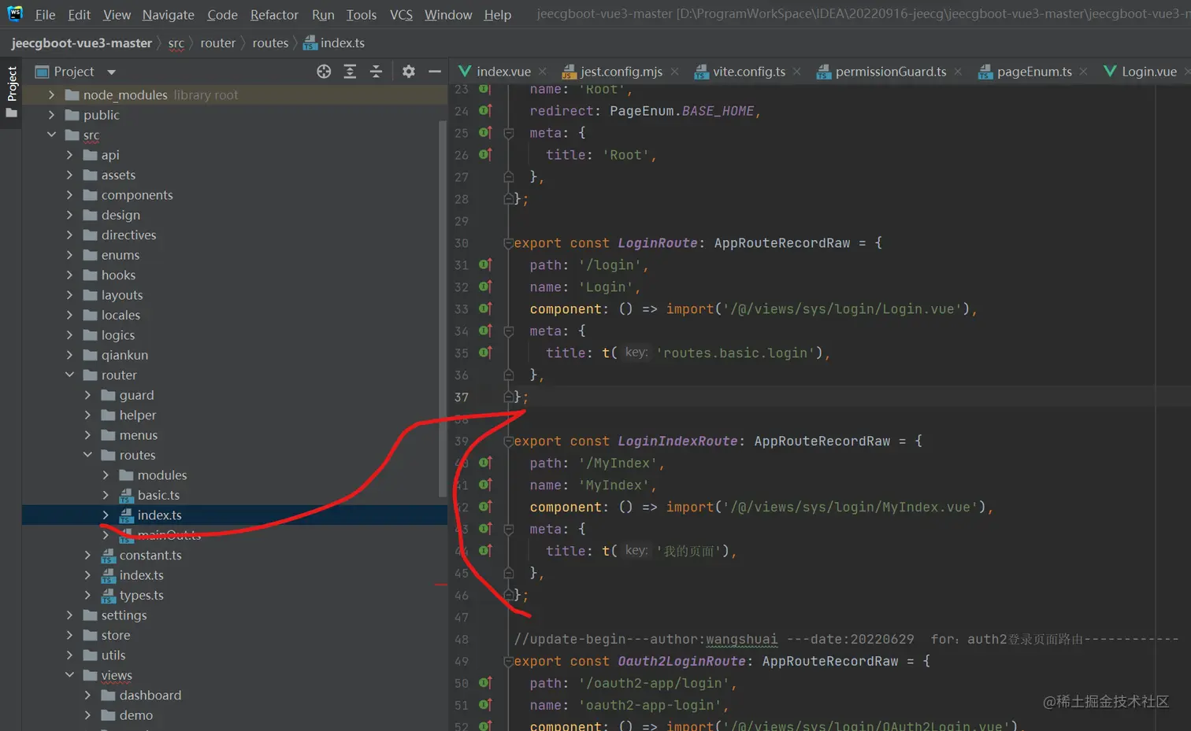Select the dashboard folder under views

click(150, 696)
